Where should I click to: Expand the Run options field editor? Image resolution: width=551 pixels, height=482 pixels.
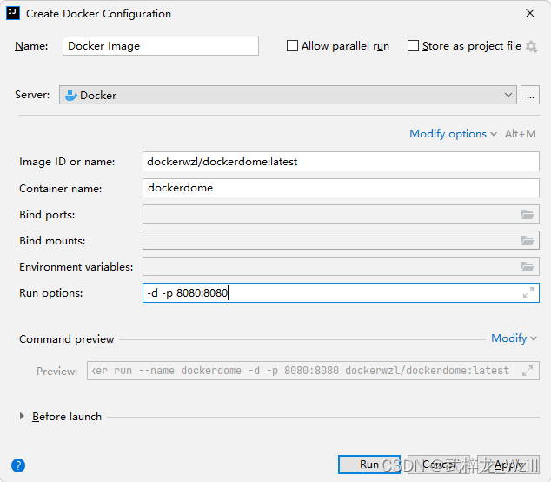point(528,292)
